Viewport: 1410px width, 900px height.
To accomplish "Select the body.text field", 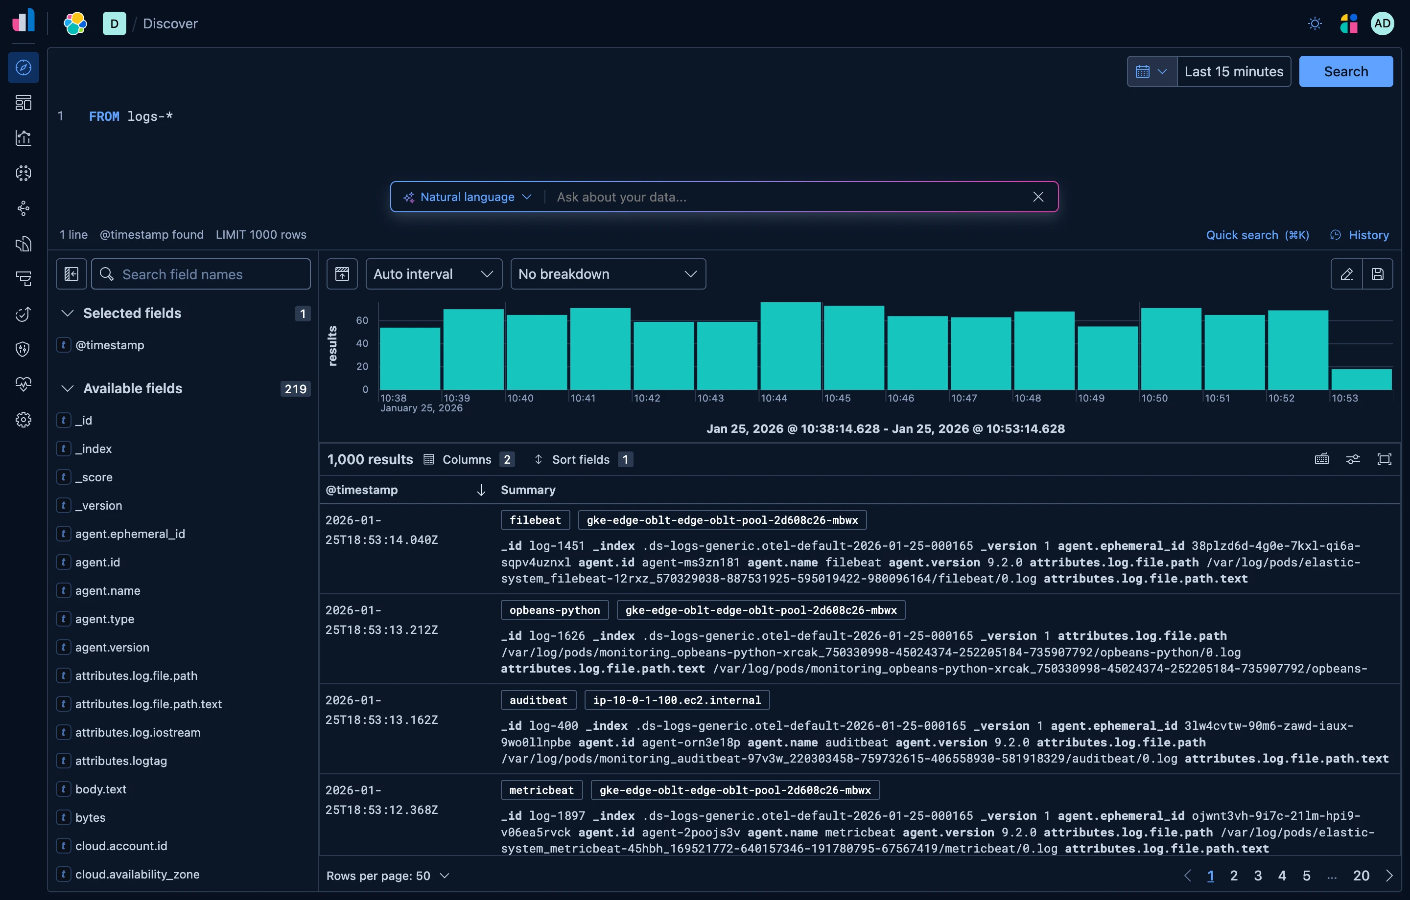I will point(101,789).
